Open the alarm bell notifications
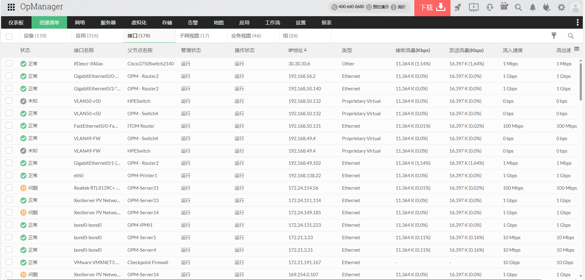 [533, 7]
